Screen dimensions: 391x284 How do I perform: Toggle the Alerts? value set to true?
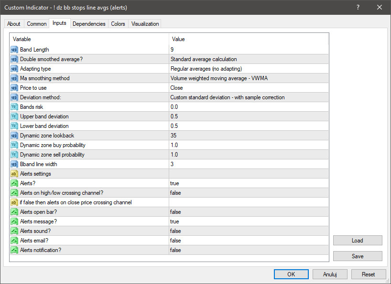(x=249, y=183)
